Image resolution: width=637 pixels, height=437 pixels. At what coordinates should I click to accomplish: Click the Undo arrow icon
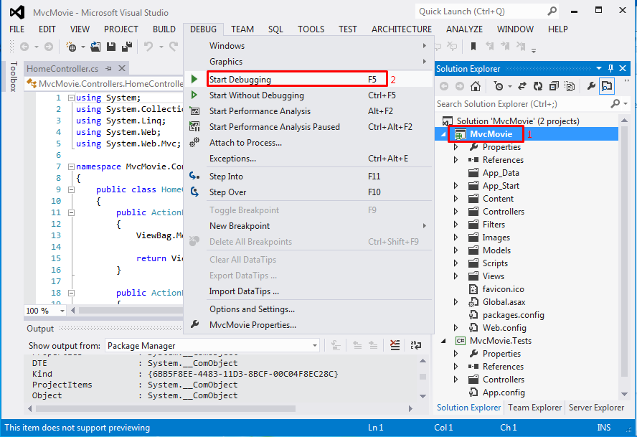point(148,47)
